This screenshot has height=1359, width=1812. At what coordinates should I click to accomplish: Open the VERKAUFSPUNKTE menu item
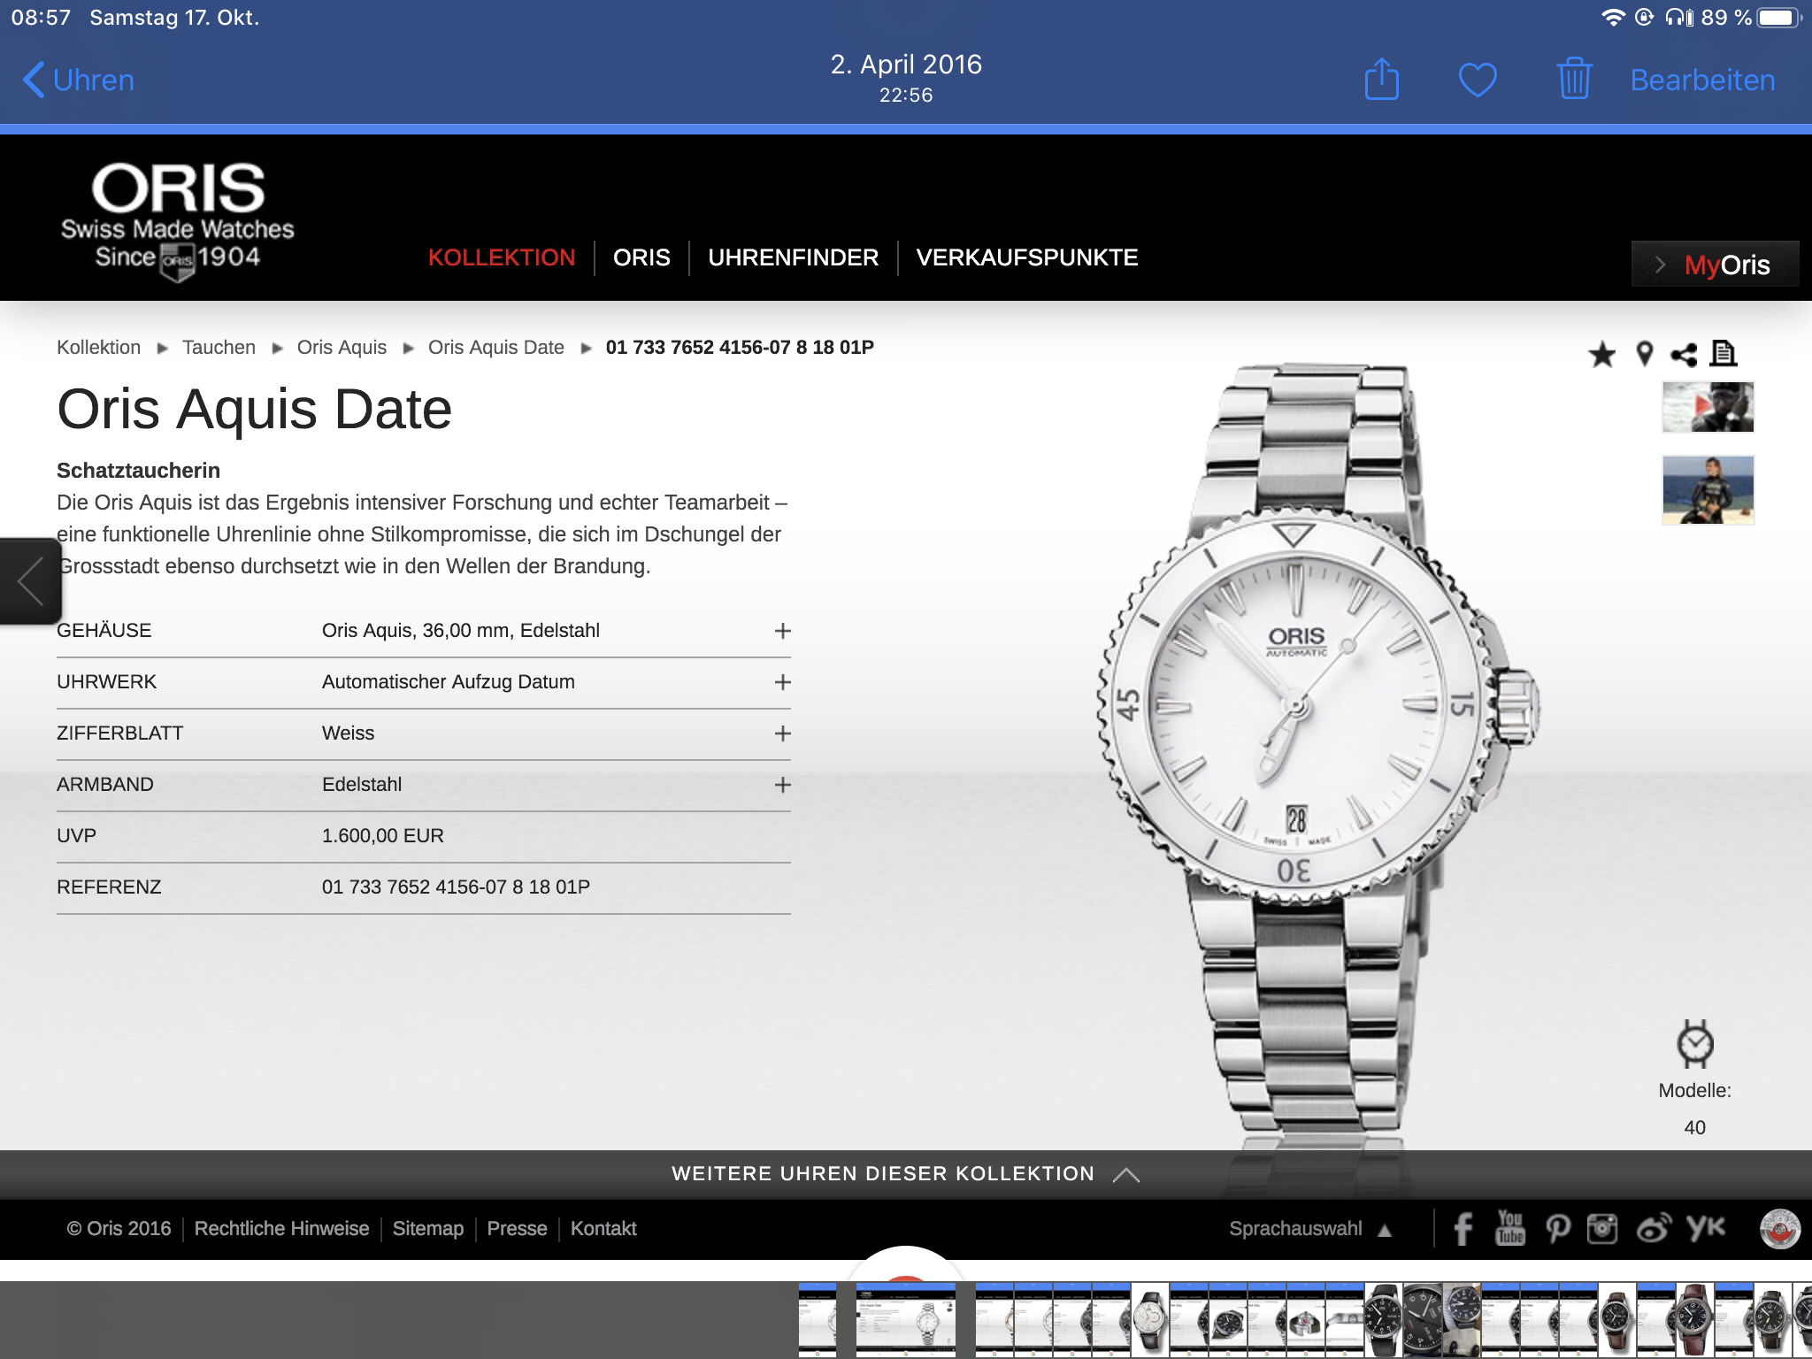tap(1027, 257)
